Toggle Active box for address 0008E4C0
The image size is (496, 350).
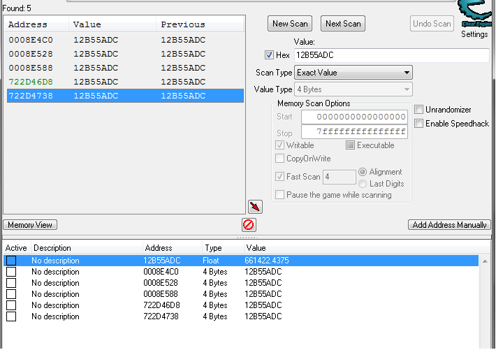click(11, 272)
